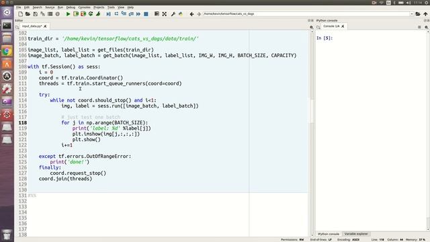Screen dimensions: 430x242
Task: Switch to the IPython console bottom tab
Action: click(x=329, y=234)
